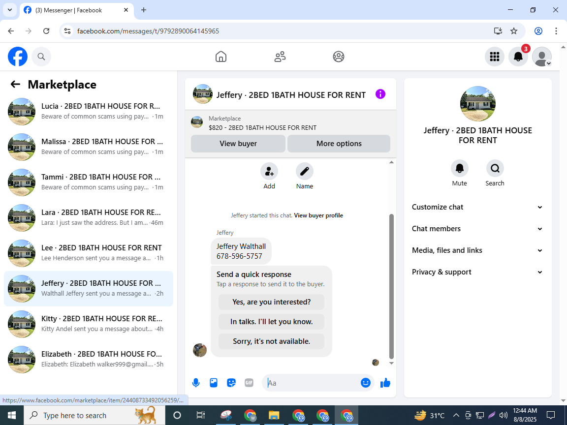Viewport: 567px width, 425px height.
Task: Open the View buyer profile link
Action: click(318, 215)
